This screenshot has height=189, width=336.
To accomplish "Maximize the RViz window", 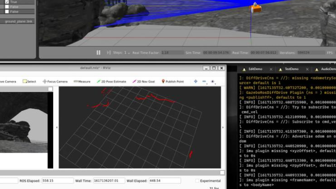I will [214, 68].
